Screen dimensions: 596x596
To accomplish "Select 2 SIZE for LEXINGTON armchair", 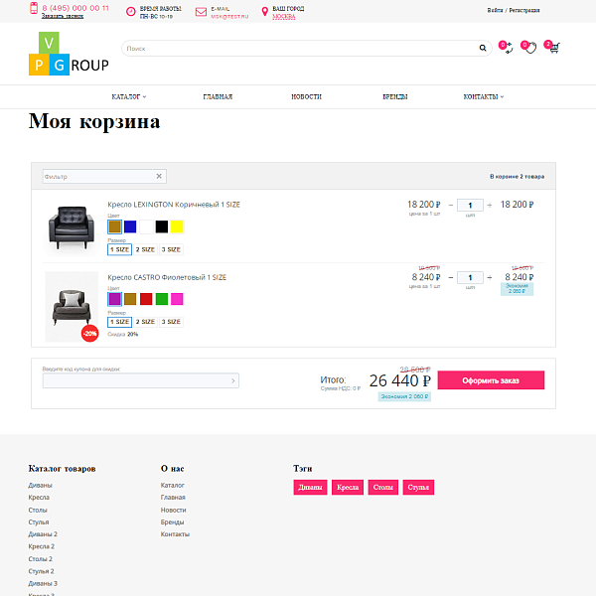I will pos(145,249).
